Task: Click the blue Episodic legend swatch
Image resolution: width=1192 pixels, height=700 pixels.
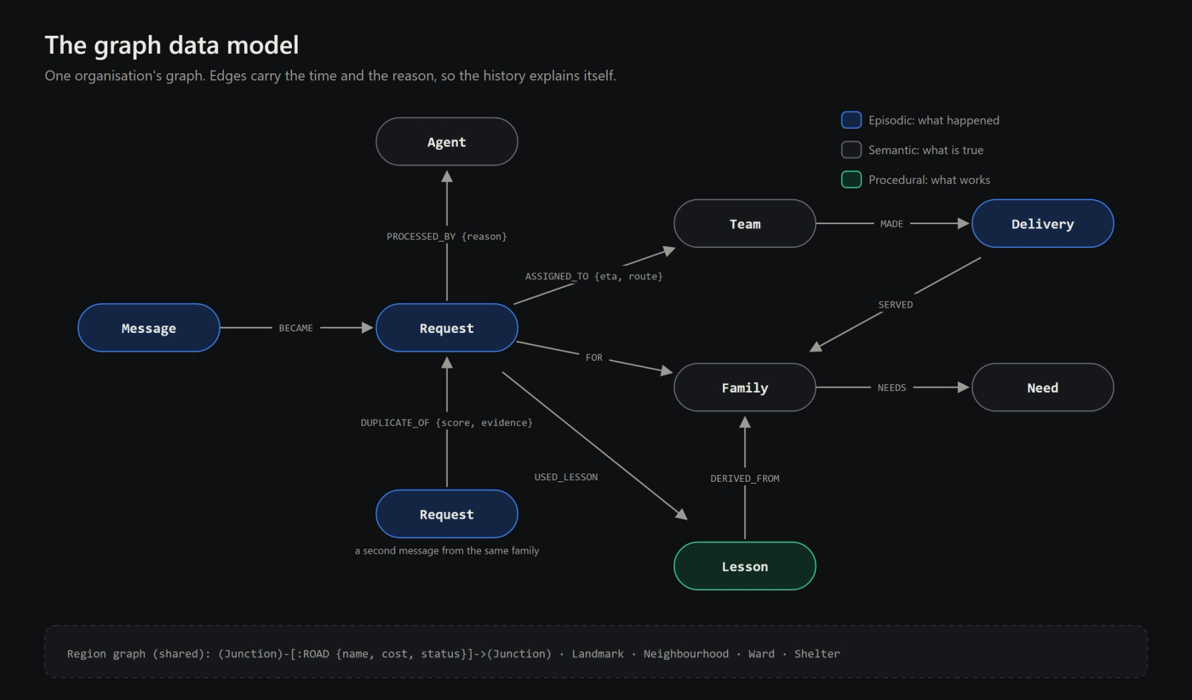Action: pos(851,120)
